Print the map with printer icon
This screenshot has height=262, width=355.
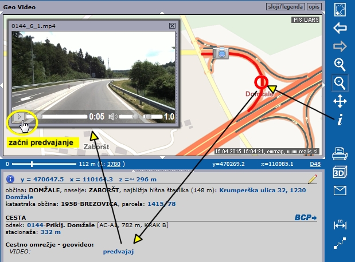click(341, 153)
